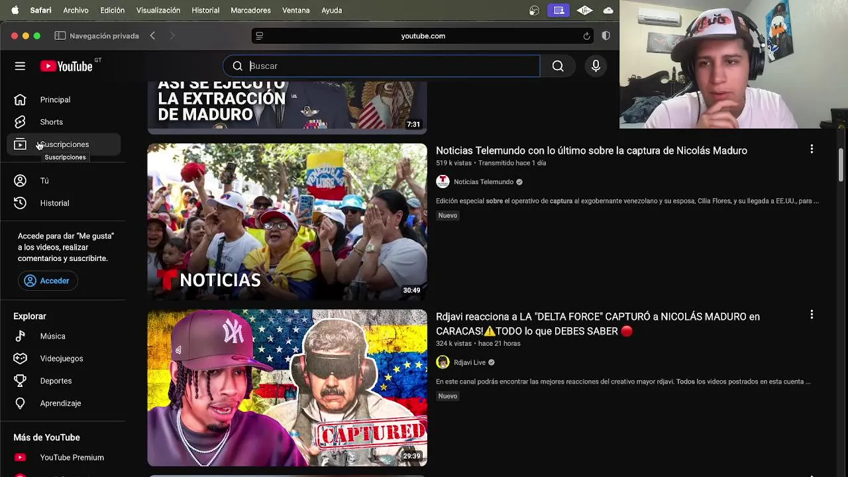848x477 pixels.
Task: Open the Apple menu
Action: [15, 10]
